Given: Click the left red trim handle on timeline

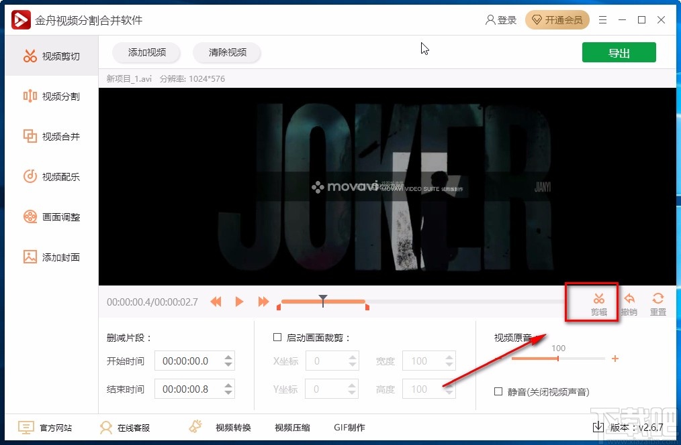Looking at the screenshot, I should click(x=279, y=307).
